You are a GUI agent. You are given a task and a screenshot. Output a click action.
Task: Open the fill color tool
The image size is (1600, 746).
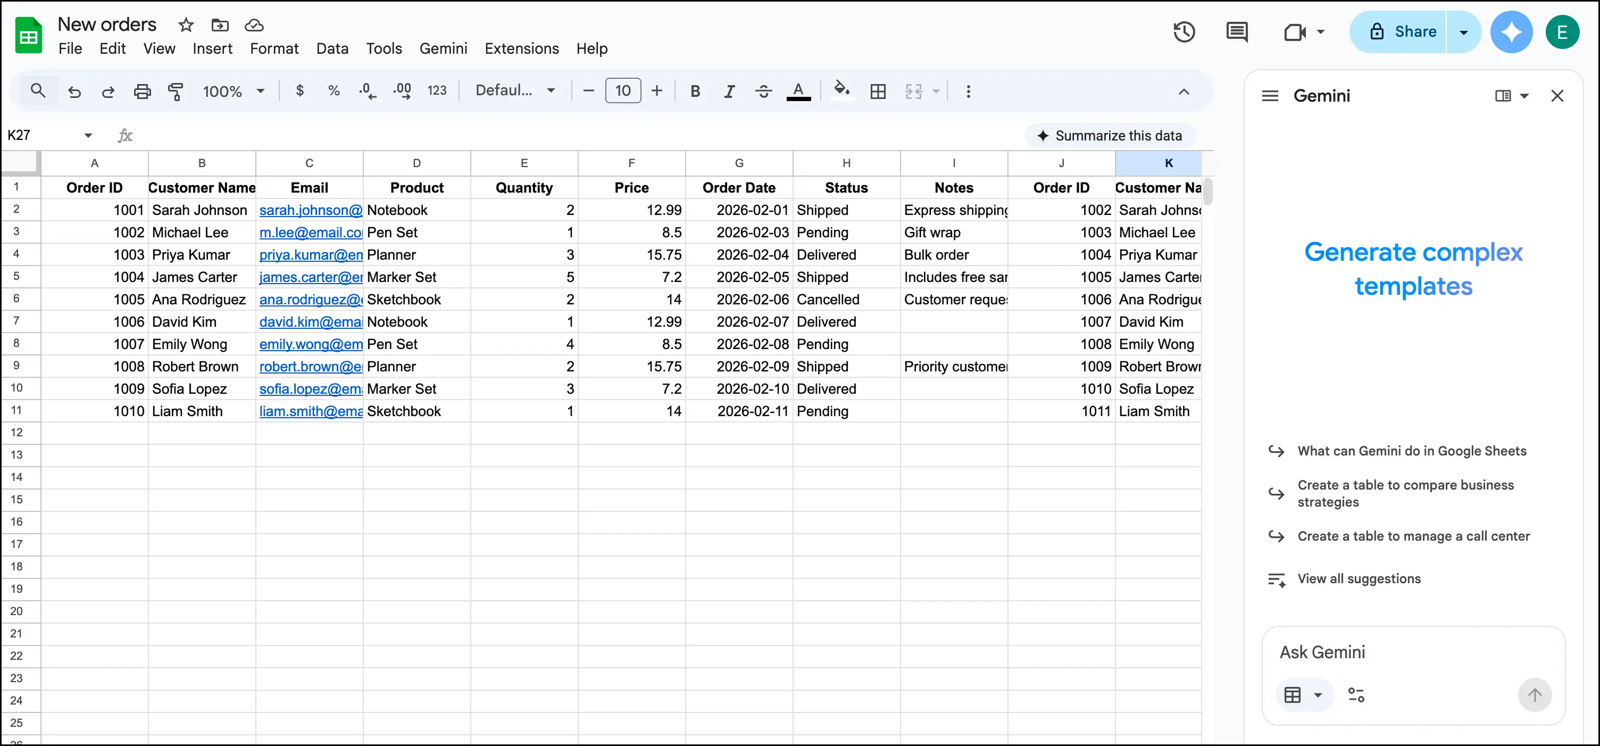coord(842,90)
